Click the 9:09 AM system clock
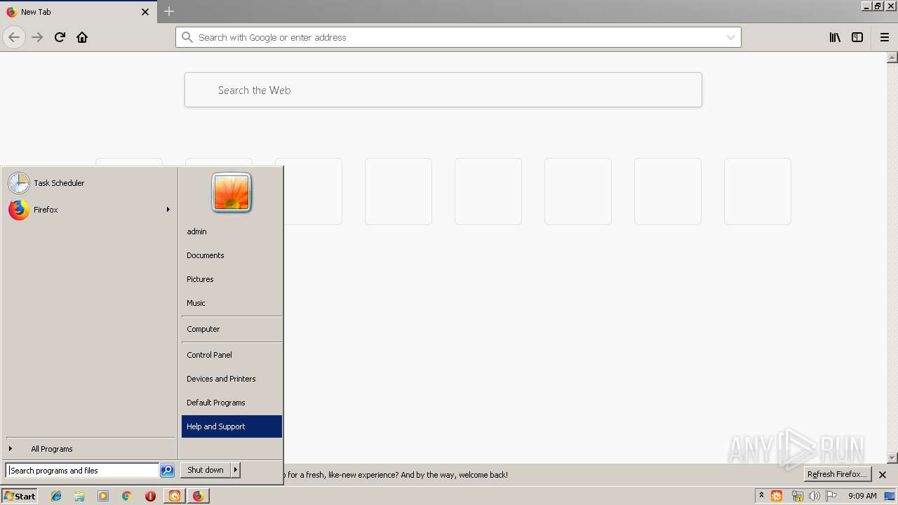The height and width of the screenshot is (505, 898). [862, 496]
